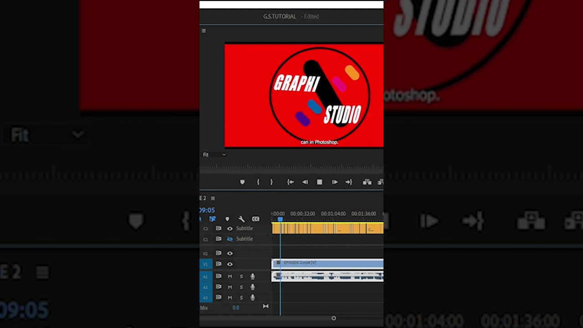The height and width of the screenshot is (328, 583).
Task: Select the EPISODE 2.mp4 [V] video clip
Action: click(327, 263)
